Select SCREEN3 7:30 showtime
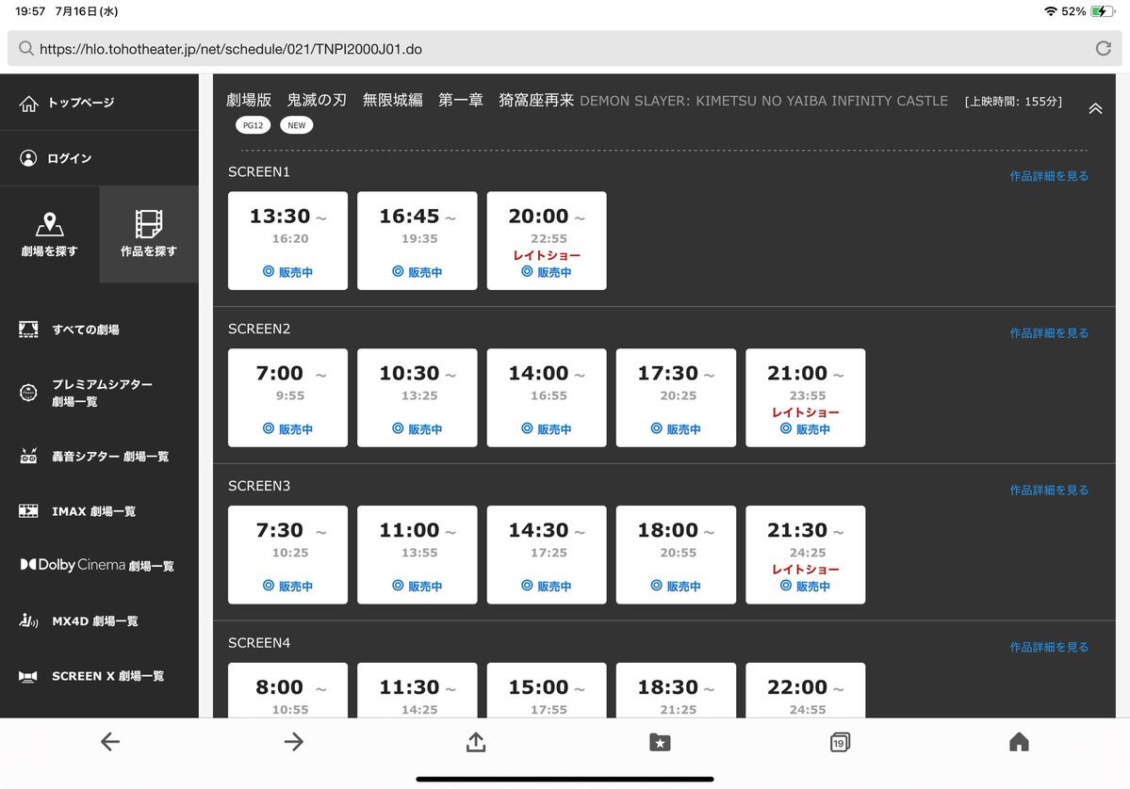Screen dimensions: 1130x789 [287, 555]
